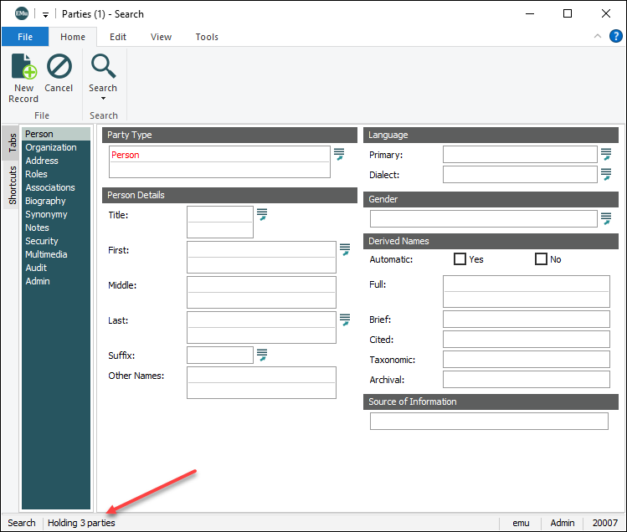Click the Search magnifier icon
The height and width of the screenshot is (532, 627).
(x=103, y=66)
